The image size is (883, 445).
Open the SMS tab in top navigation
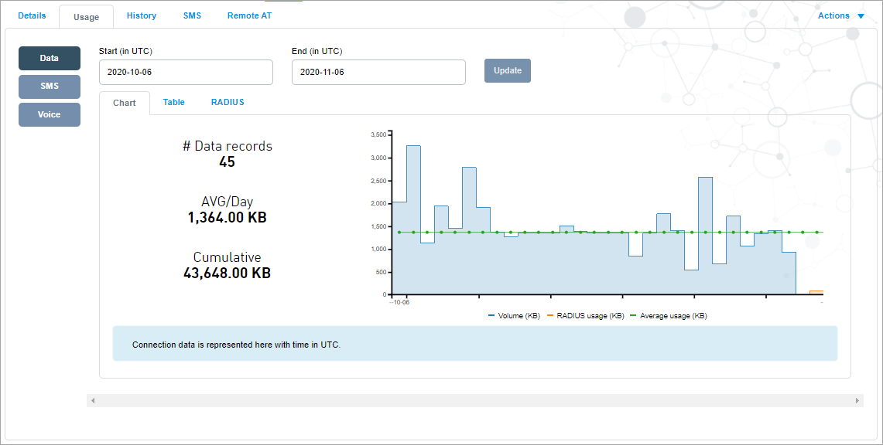click(x=192, y=15)
